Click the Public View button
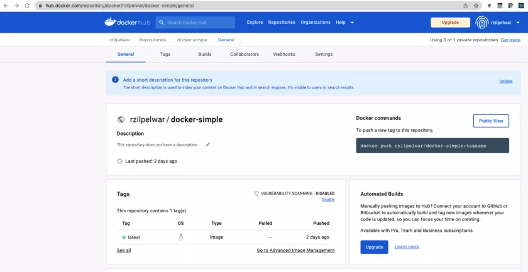Viewport: 528px width, 272px height. [491, 121]
